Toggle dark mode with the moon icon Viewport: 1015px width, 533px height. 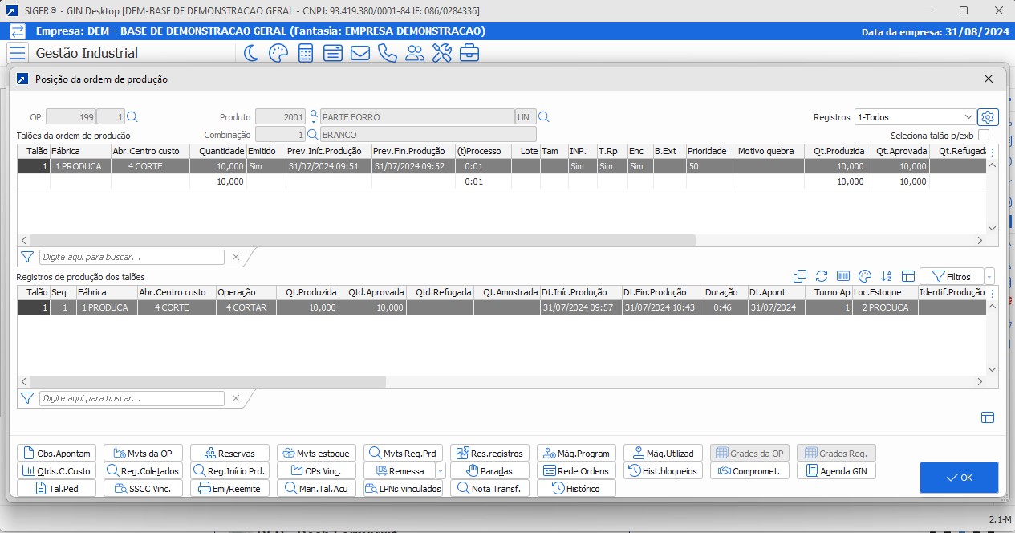(x=251, y=54)
